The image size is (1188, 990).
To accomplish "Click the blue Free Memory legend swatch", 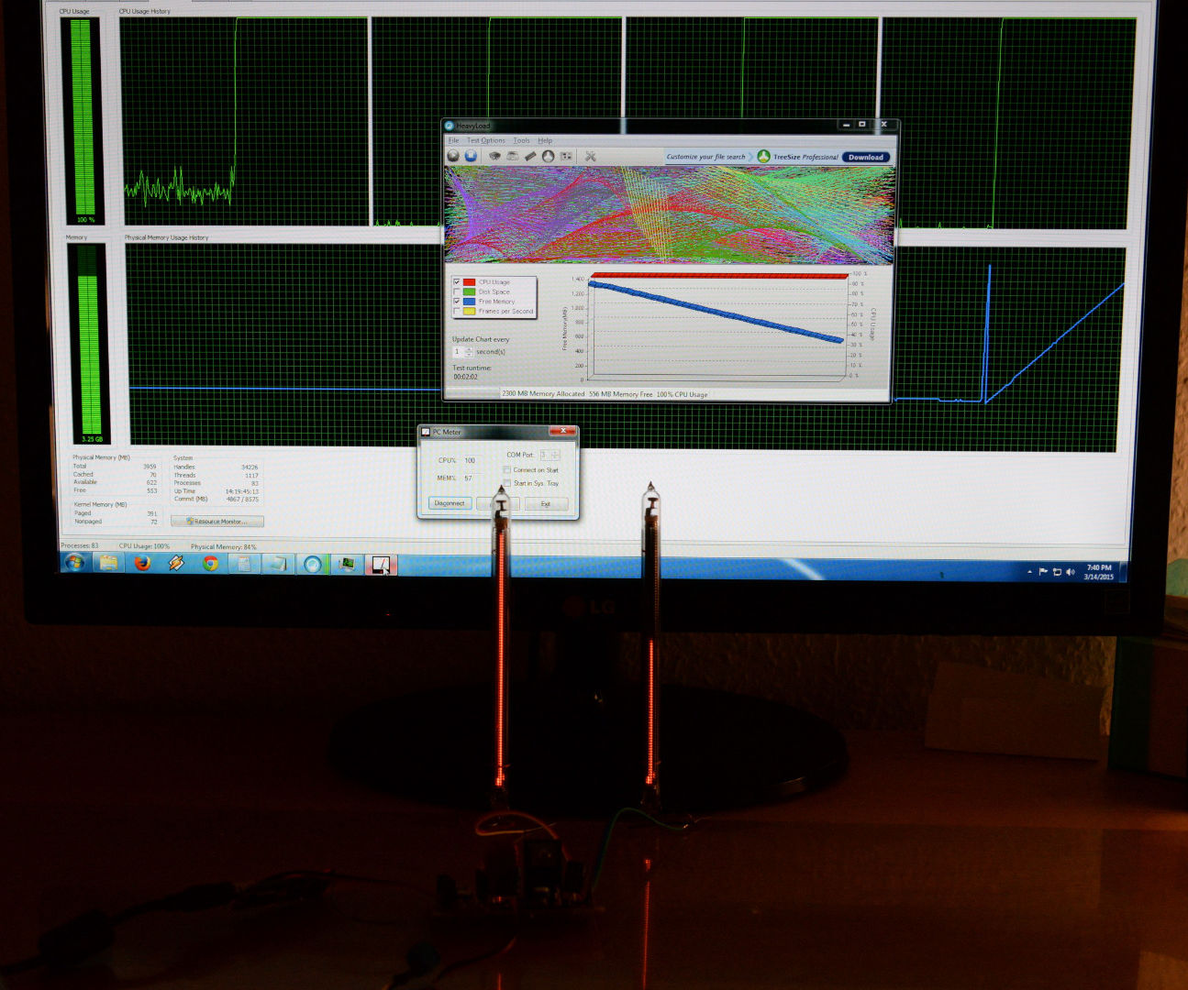I will [x=469, y=301].
